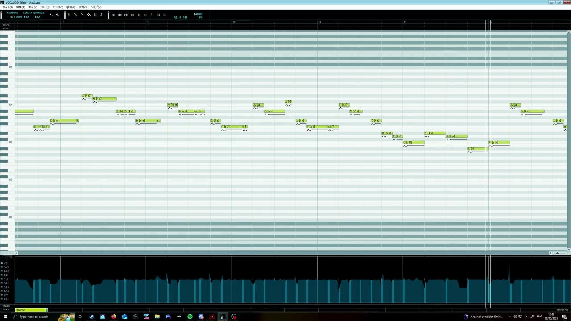571x321 pixels.
Task: Select the BRI control parameter
Action: pos(6,276)
